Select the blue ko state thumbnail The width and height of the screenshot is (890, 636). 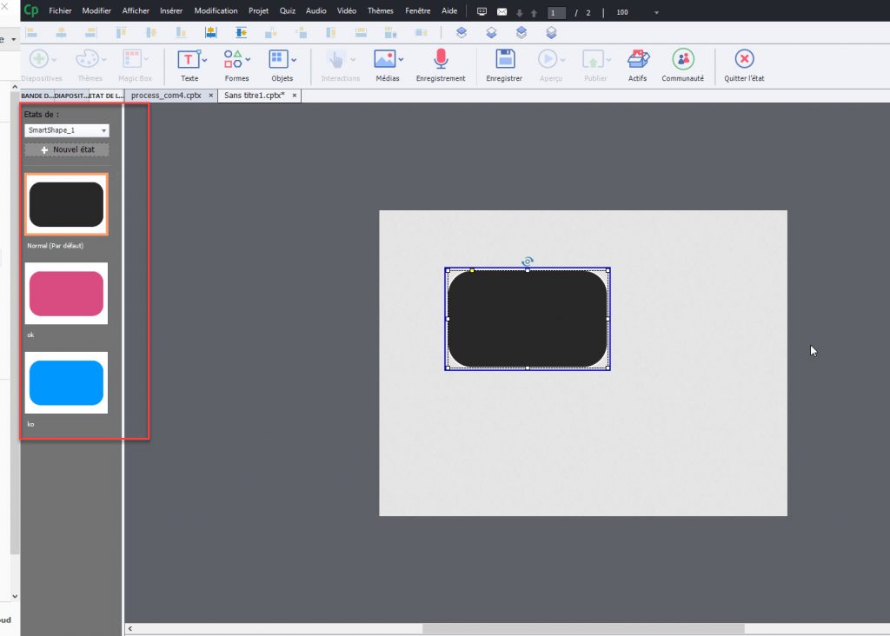coord(66,382)
